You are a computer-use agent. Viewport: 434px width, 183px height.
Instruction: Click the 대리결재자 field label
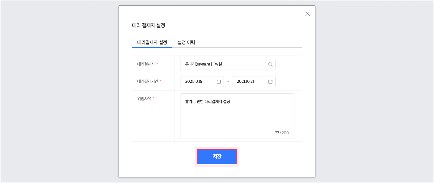146,64
